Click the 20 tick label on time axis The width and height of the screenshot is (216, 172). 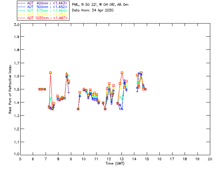210,159
